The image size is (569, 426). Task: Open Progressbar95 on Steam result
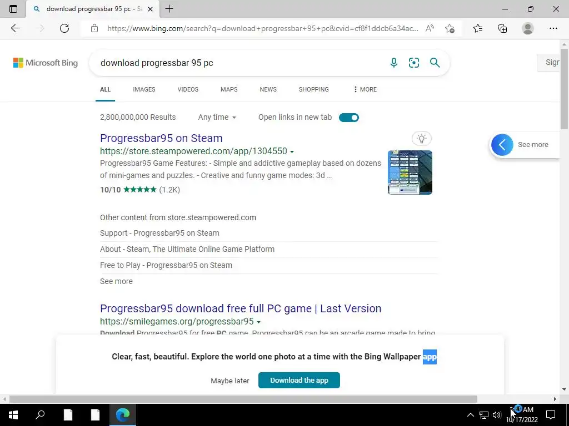[161, 138]
